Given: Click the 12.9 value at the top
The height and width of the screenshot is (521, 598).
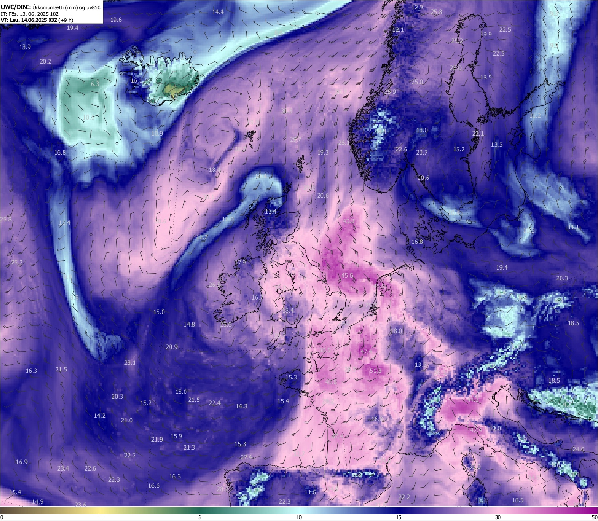Looking at the screenshot, I should tap(417, 7).
